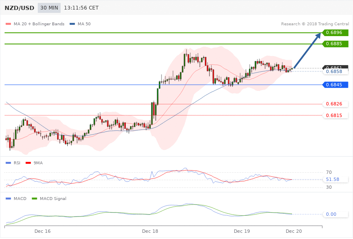Click the Dec 18 date axis label

click(150, 231)
